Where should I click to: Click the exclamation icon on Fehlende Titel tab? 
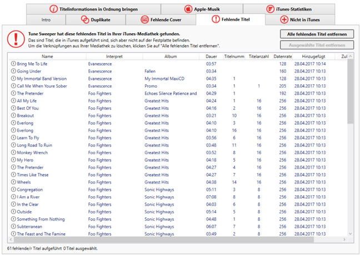(x=215, y=19)
